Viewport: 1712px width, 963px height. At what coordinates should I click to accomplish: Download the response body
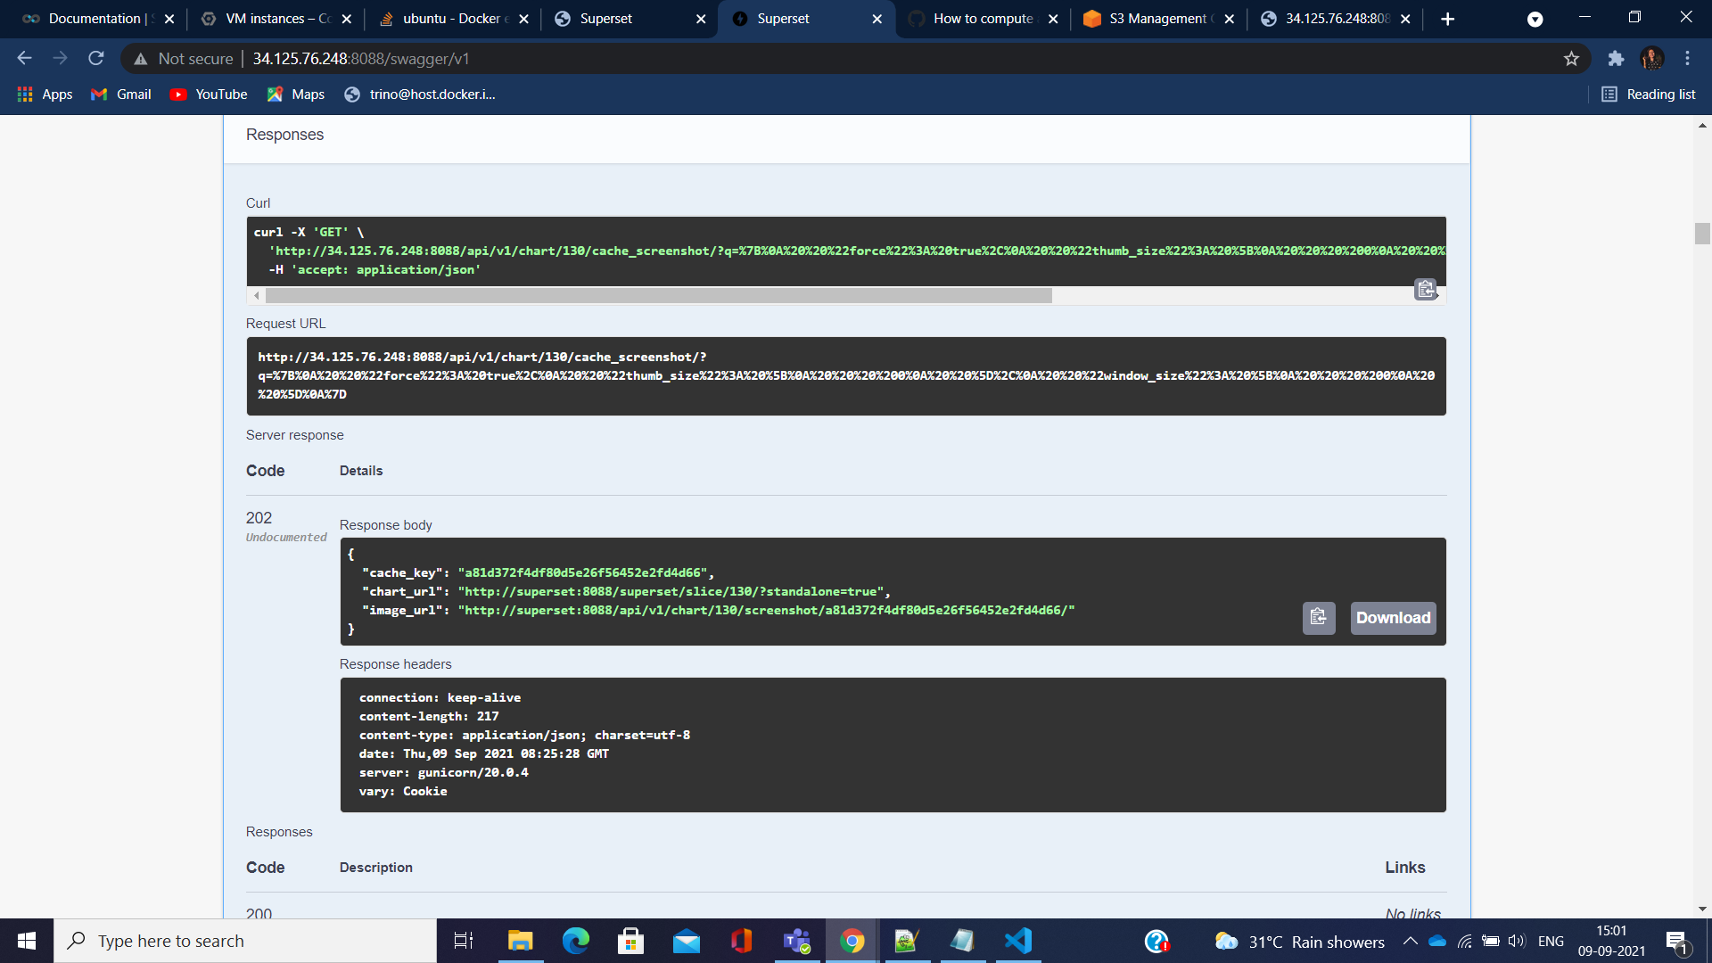point(1393,618)
